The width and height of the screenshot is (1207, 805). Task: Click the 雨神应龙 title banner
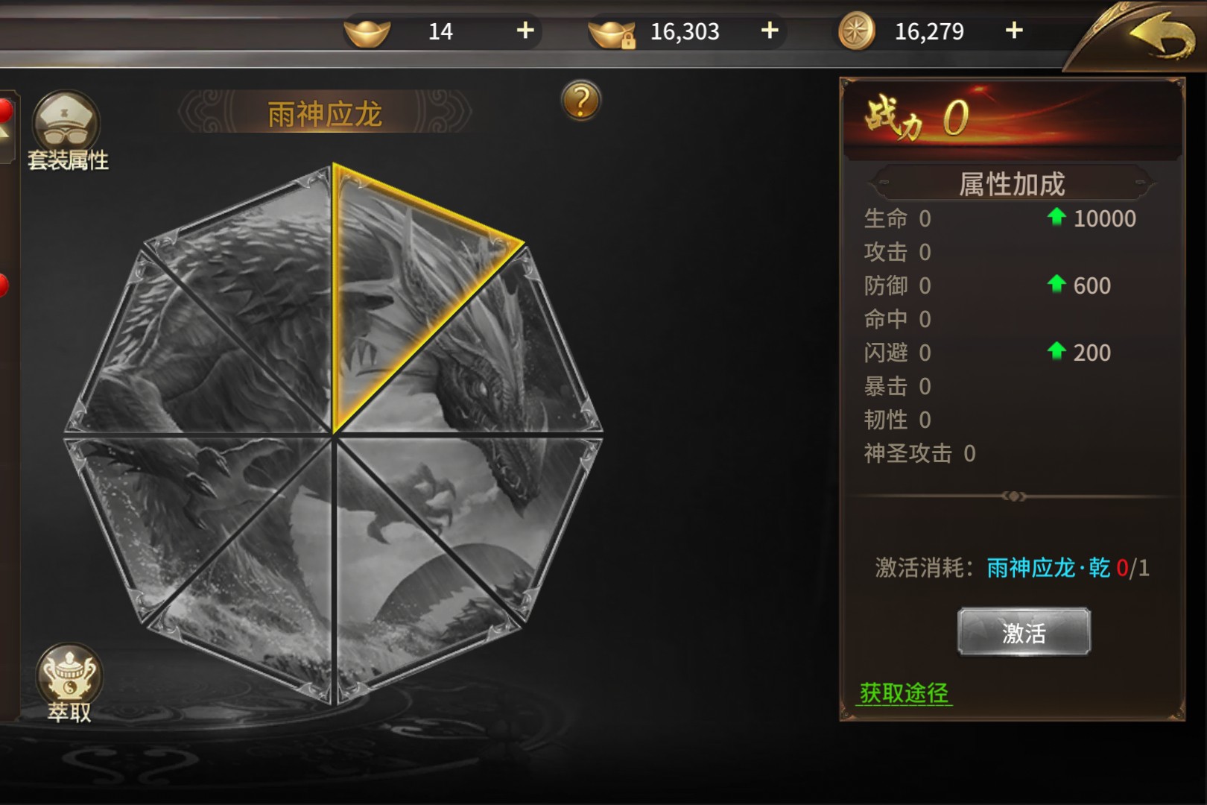325,113
